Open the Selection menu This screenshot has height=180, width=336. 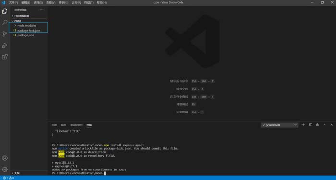[x=38, y=2]
